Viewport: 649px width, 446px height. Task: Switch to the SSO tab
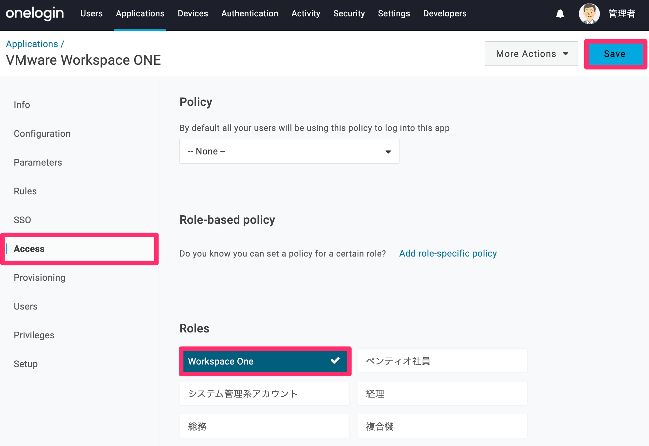pos(22,220)
